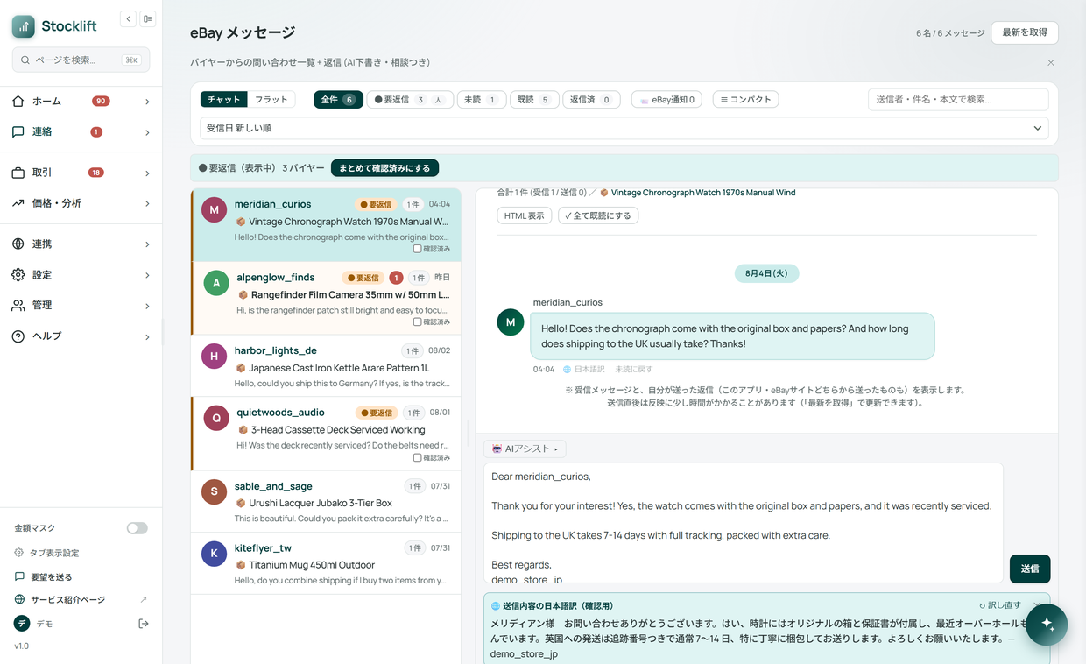The height and width of the screenshot is (664, 1086).
Task: Open 連携 via its globe icon
Action: pos(18,244)
